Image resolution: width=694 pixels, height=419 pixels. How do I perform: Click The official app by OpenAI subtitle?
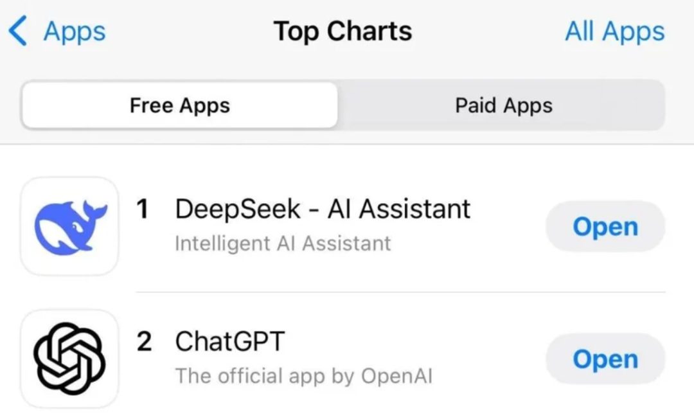[x=303, y=376]
